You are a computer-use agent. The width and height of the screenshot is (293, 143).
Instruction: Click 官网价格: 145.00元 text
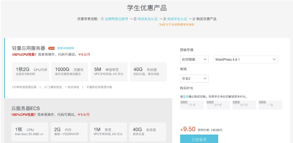pos(210,130)
